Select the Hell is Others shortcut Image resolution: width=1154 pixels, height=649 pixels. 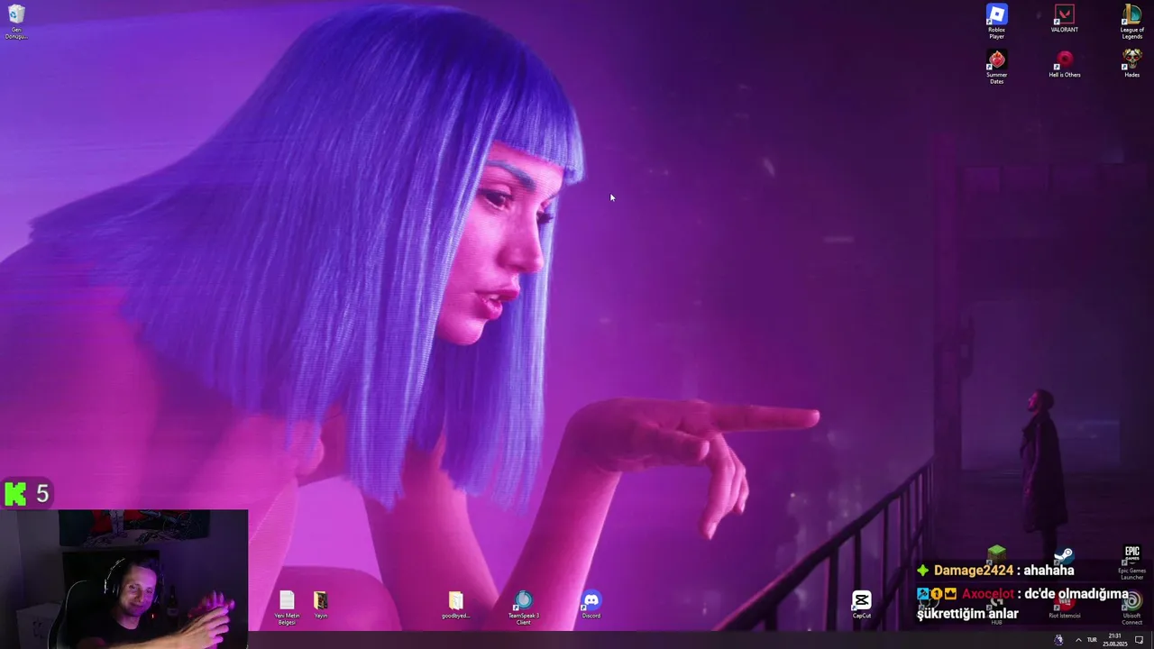tap(1064, 64)
